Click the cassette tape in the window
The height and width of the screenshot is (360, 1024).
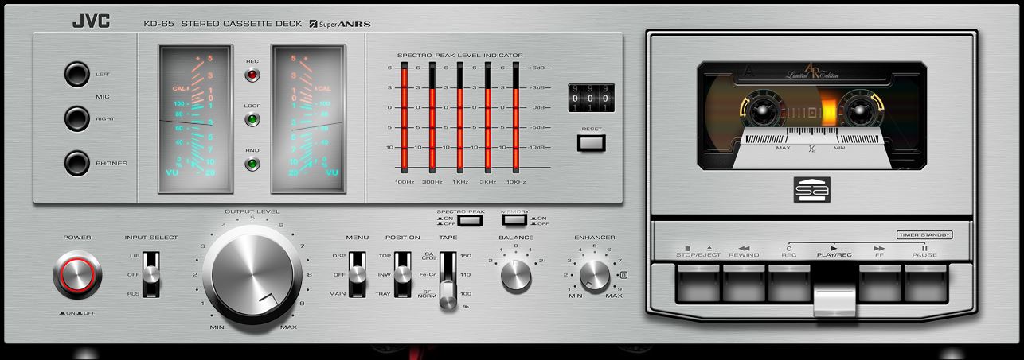pos(813,114)
